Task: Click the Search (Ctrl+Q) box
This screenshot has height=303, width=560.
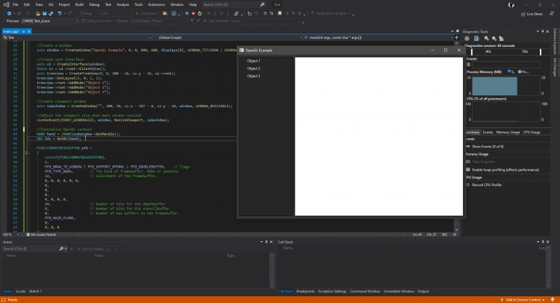Action: tap(224, 4)
